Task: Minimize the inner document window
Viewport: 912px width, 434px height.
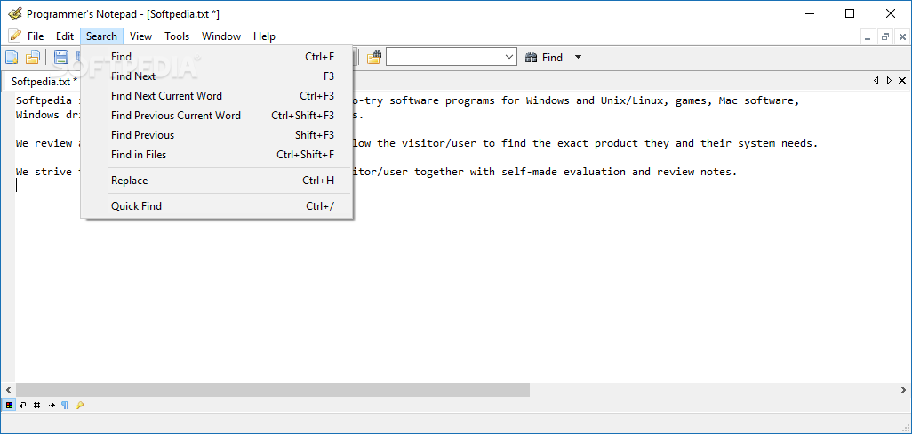Action: point(868,36)
